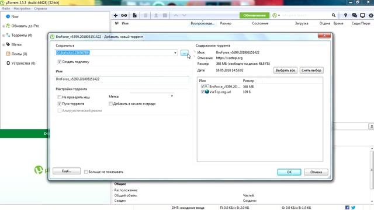Image resolution: width=374 pixels, height=210 pixels.
Task: Open the Настройки menu
Action: point(22,9)
